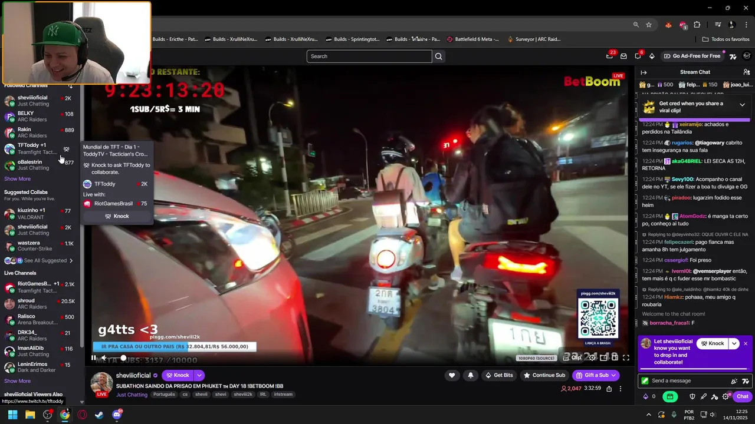
Task: Click the search magnifier button
Action: coord(438,56)
